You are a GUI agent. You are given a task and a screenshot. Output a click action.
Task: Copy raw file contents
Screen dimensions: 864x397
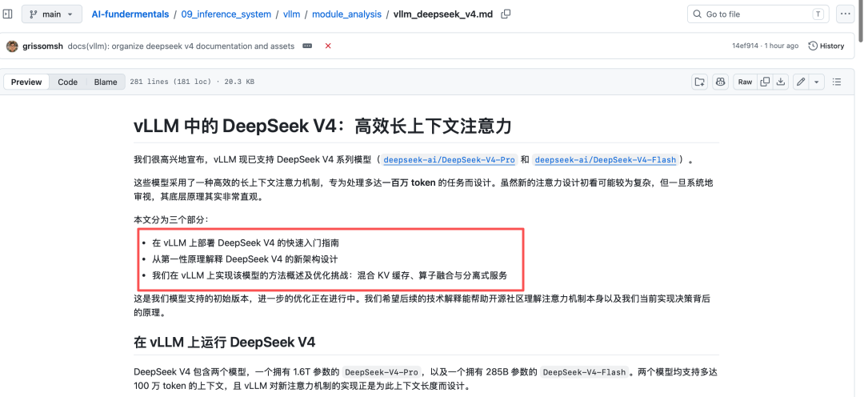pyautogui.click(x=765, y=82)
